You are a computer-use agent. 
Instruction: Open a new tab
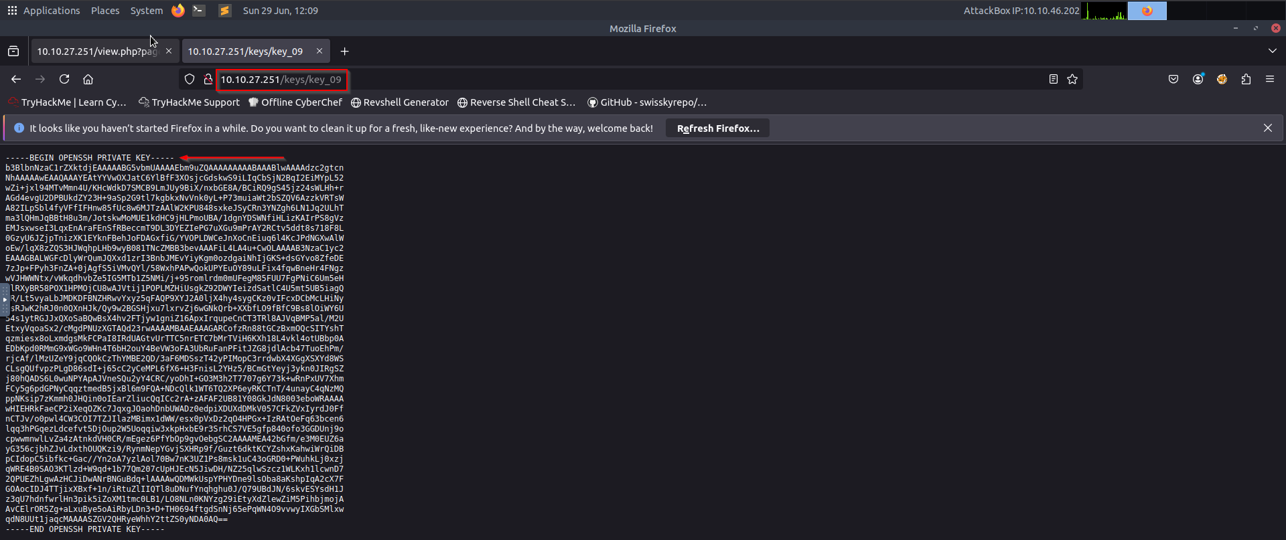pyautogui.click(x=344, y=52)
